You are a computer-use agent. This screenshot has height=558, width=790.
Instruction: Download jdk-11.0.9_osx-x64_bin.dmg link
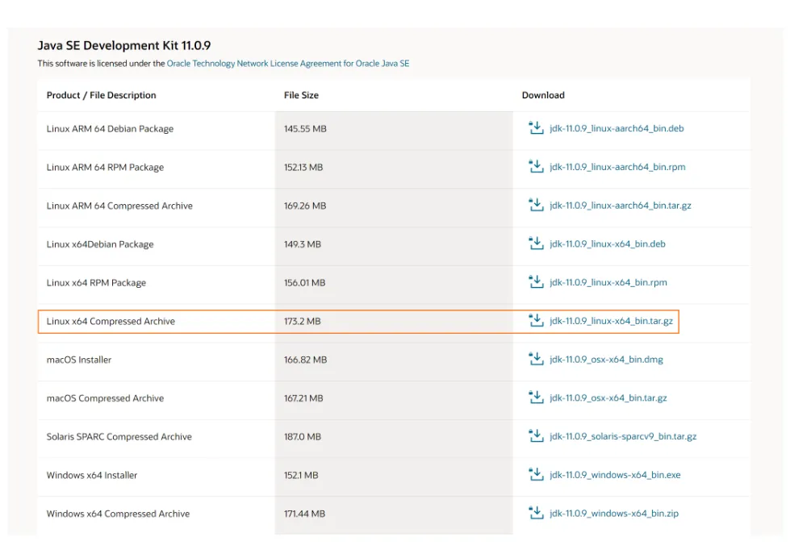[606, 360]
